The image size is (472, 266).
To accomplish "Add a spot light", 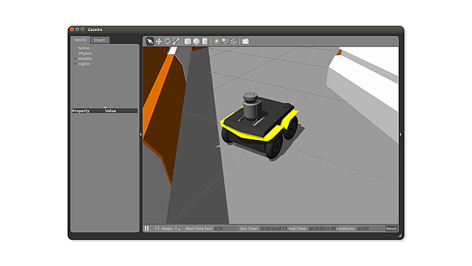I will [x=225, y=41].
